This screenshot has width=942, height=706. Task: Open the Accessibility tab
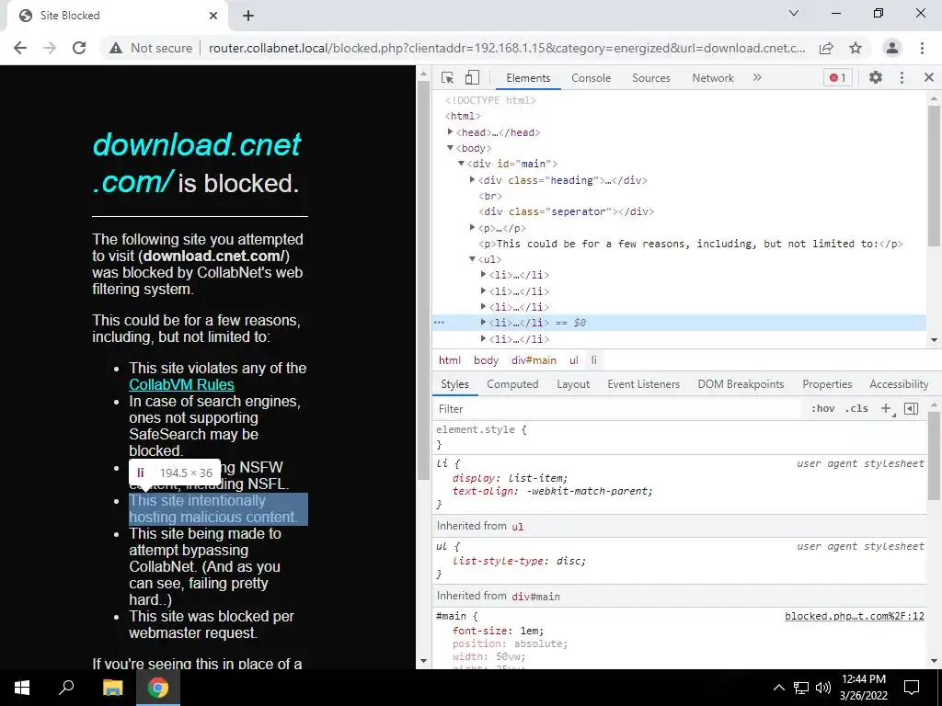[899, 384]
